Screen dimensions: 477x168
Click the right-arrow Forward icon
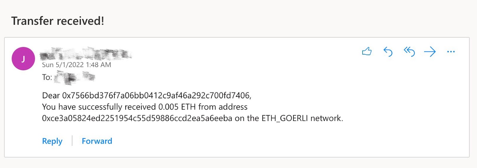pyautogui.click(x=430, y=52)
